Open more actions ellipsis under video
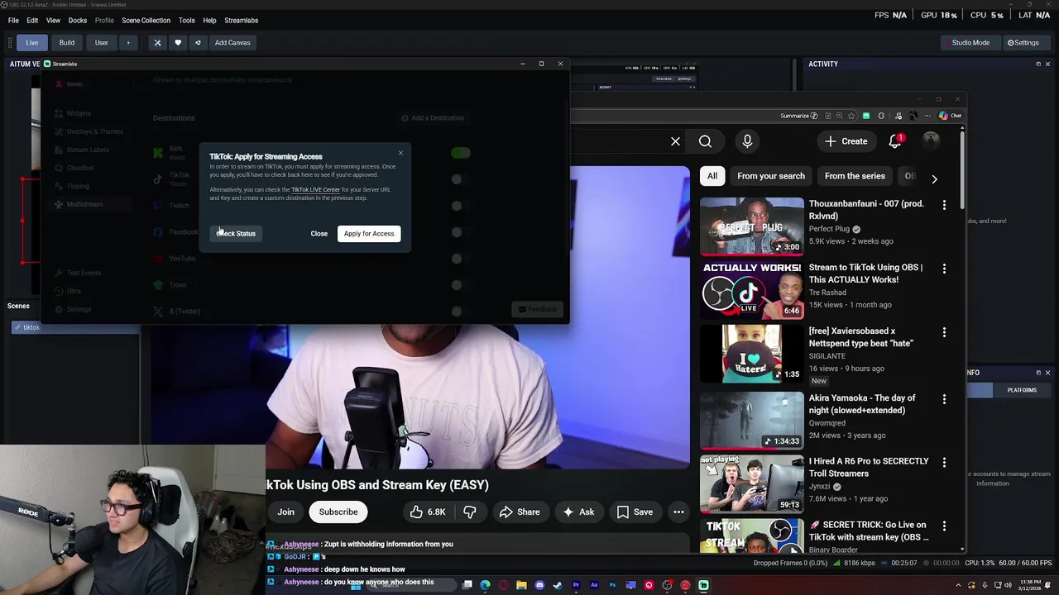The image size is (1059, 595). click(678, 512)
